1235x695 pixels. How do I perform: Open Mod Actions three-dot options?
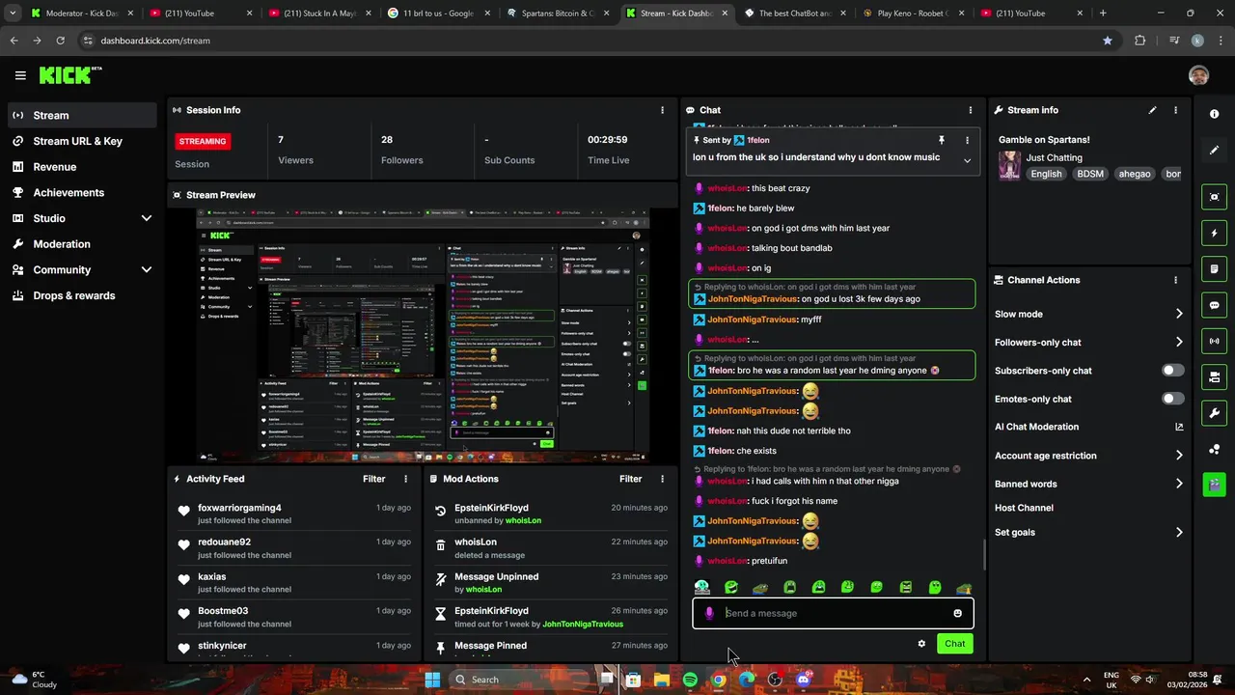pyautogui.click(x=662, y=479)
